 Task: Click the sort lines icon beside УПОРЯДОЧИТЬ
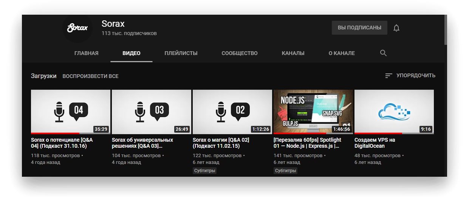[389, 76]
